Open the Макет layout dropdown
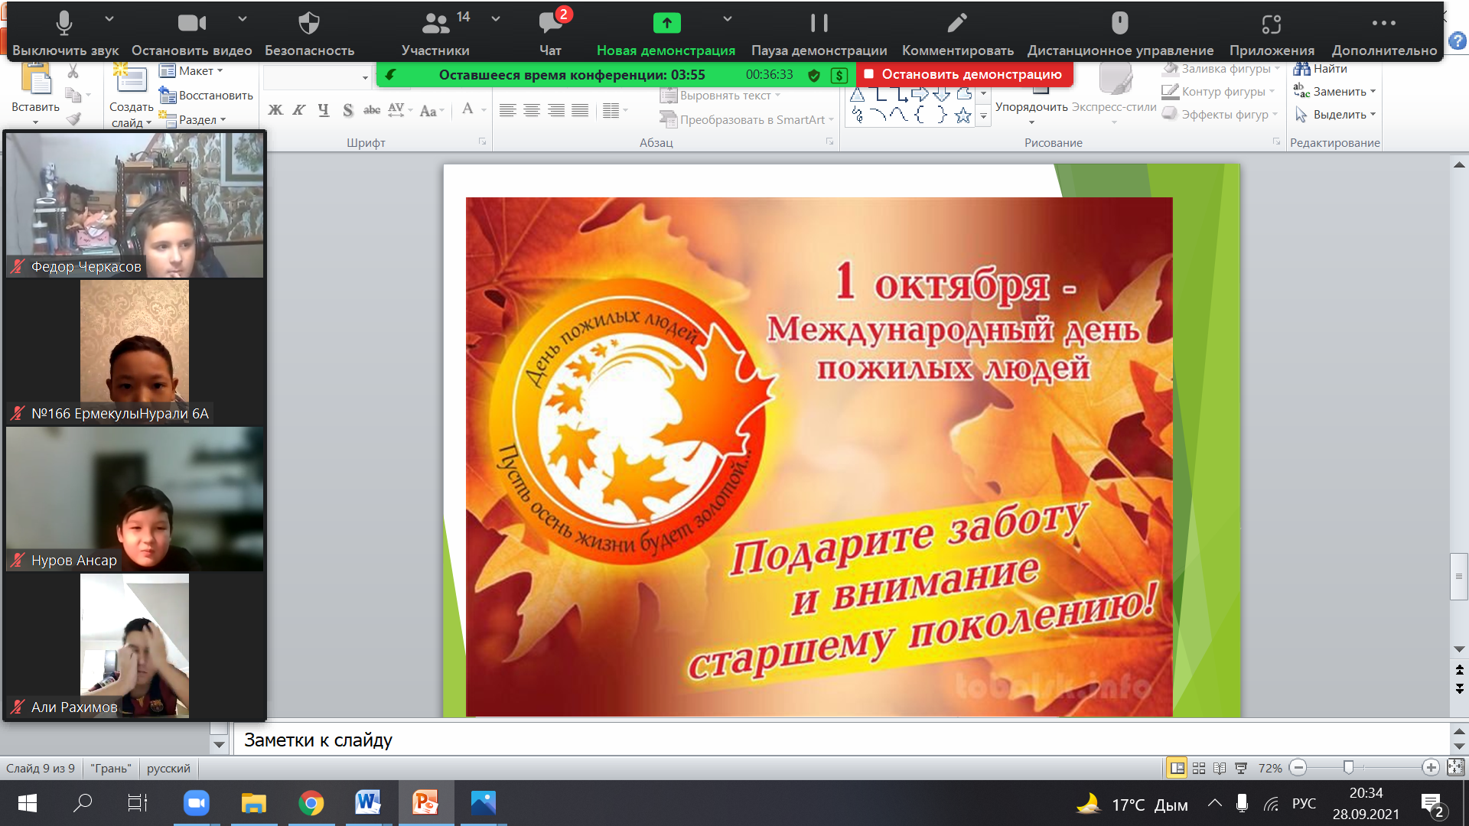Image resolution: width=1469 pixels, height=826 pixels. (x=191, y=71)
